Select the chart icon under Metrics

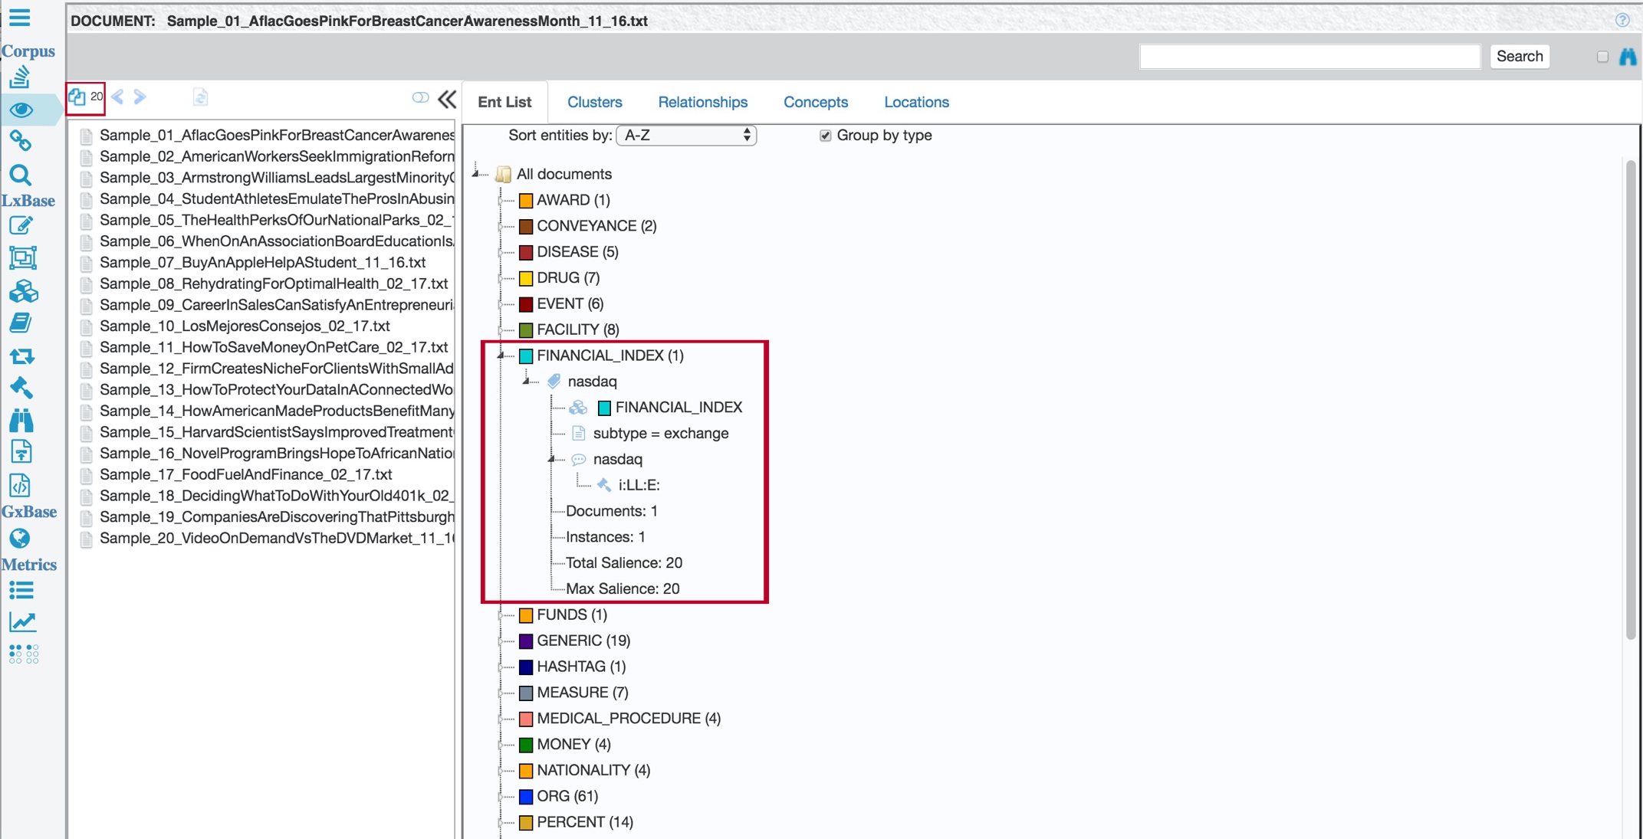click(21, 622)
